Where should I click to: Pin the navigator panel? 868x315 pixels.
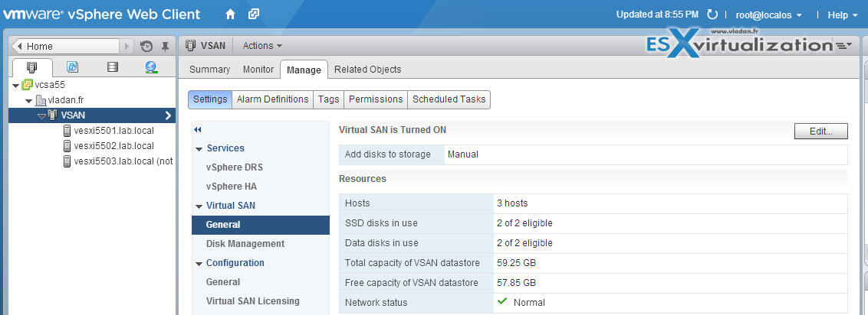(x=164, y=47)
